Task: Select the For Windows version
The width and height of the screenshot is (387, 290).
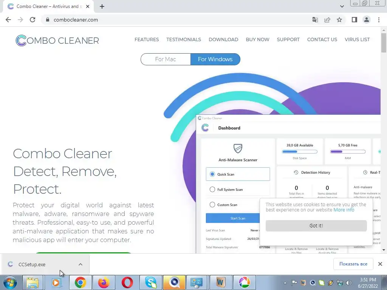Action: (215, 59)
